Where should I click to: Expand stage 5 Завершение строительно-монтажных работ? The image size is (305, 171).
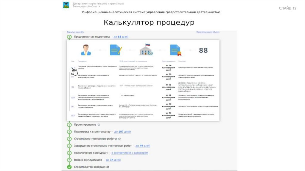69,146
